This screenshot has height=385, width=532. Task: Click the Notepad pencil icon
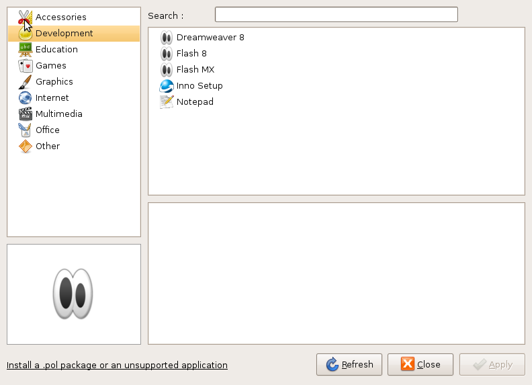coord(167,102)
